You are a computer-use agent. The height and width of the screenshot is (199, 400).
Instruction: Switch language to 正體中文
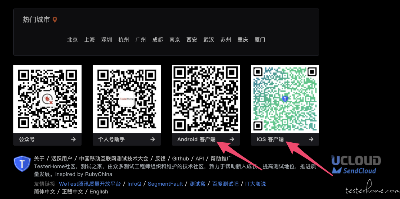pos(72,191)
